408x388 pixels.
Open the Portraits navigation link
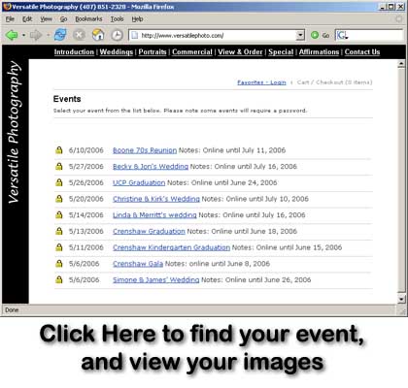pos(153,52)
